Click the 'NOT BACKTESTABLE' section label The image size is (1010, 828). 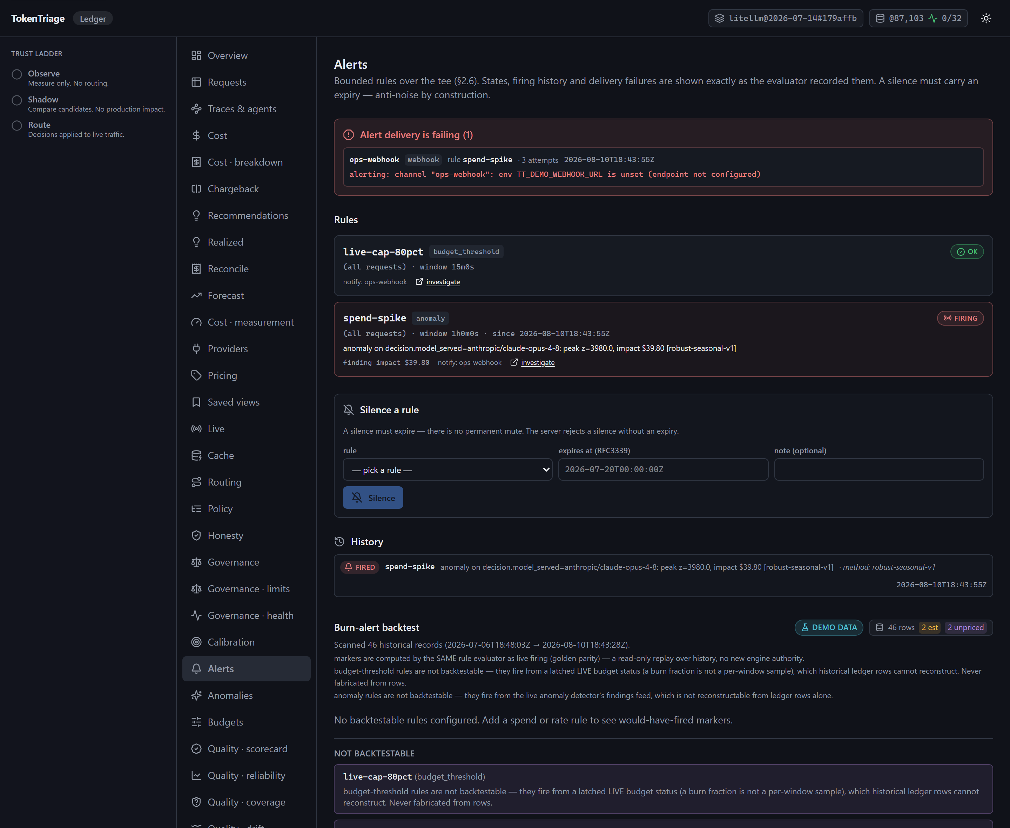pos(374,754)
